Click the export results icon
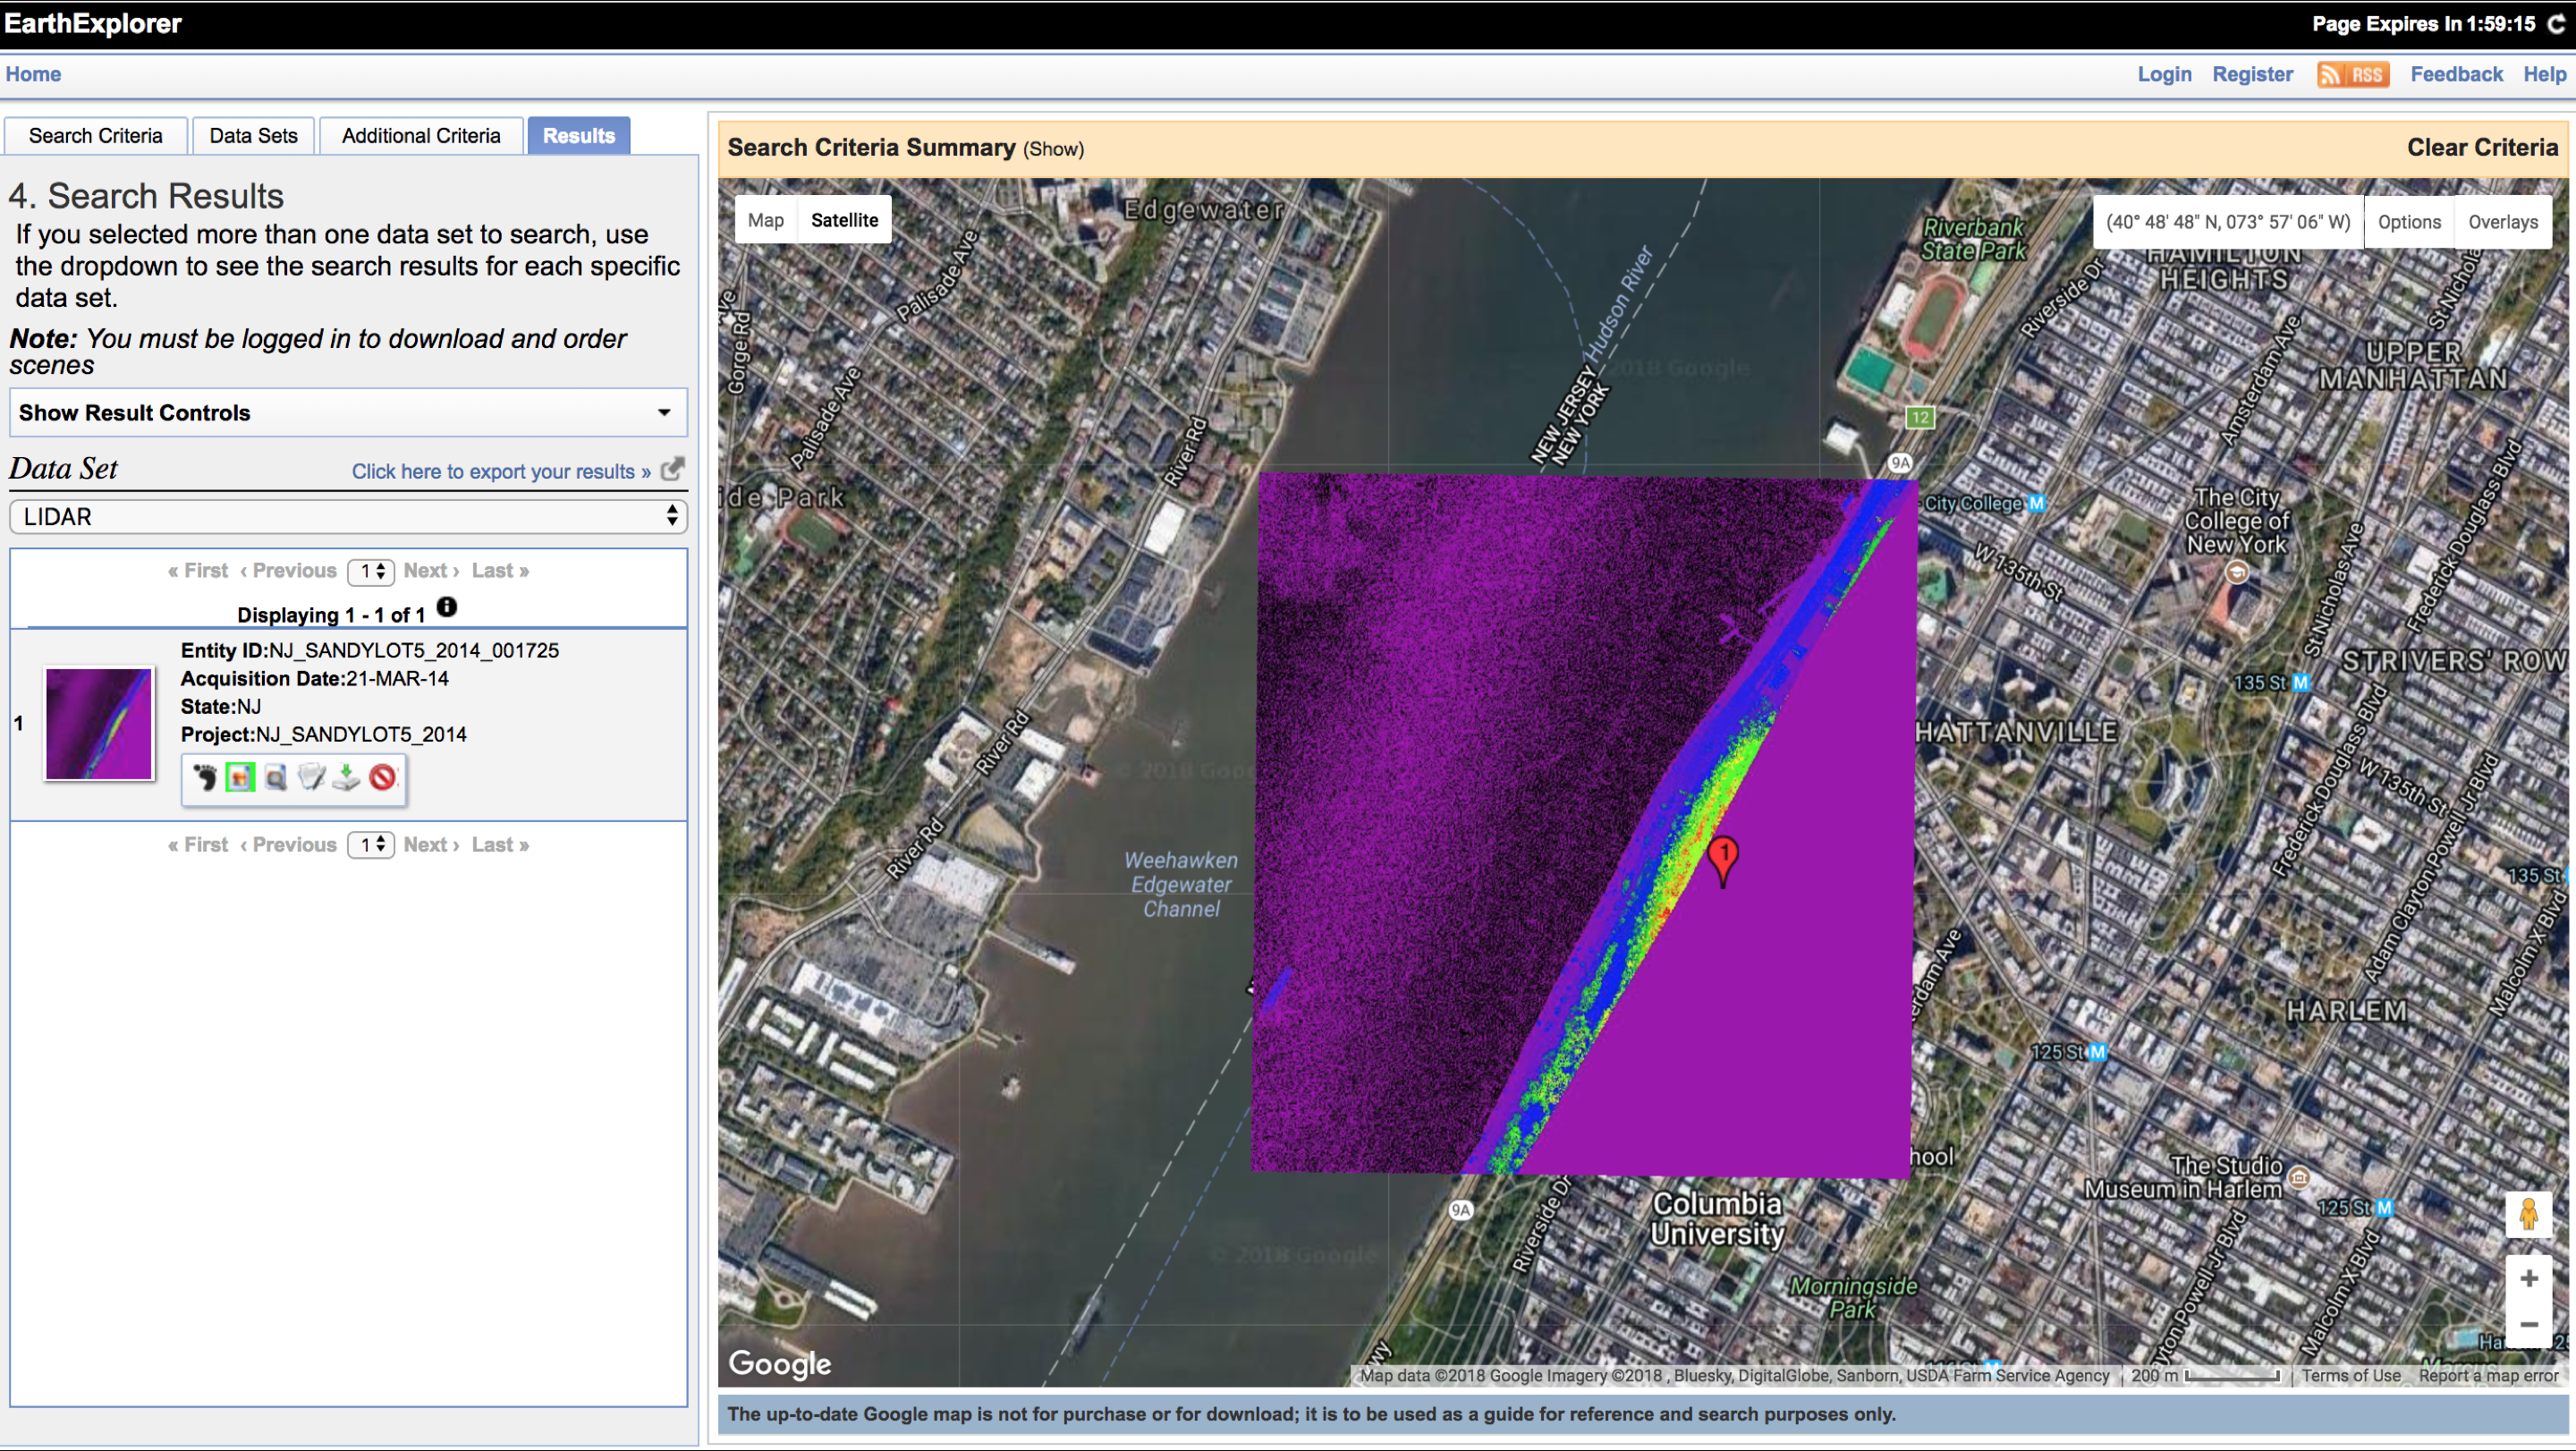The height and width of the screenshot is (1451, 2576). point(672,469)
